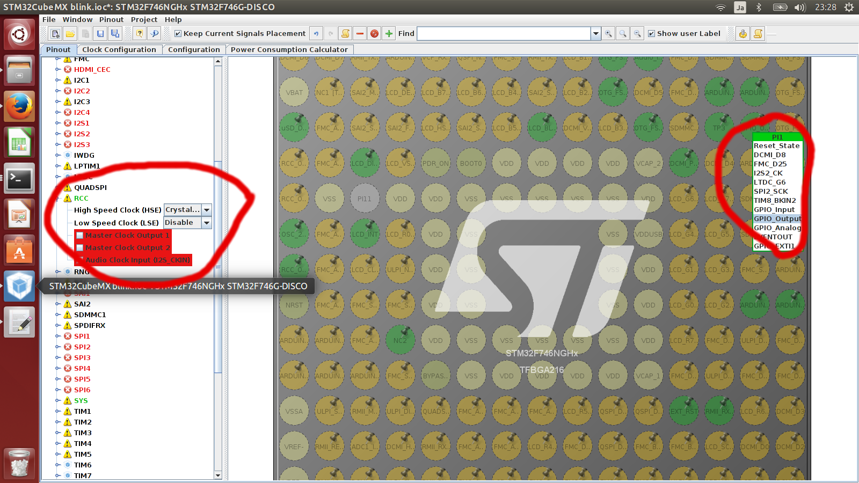Viewport: 859px width, 483px height.
Task: Toggle Keep Current Signals Placement checkbox
Action: tap(178, 34)
